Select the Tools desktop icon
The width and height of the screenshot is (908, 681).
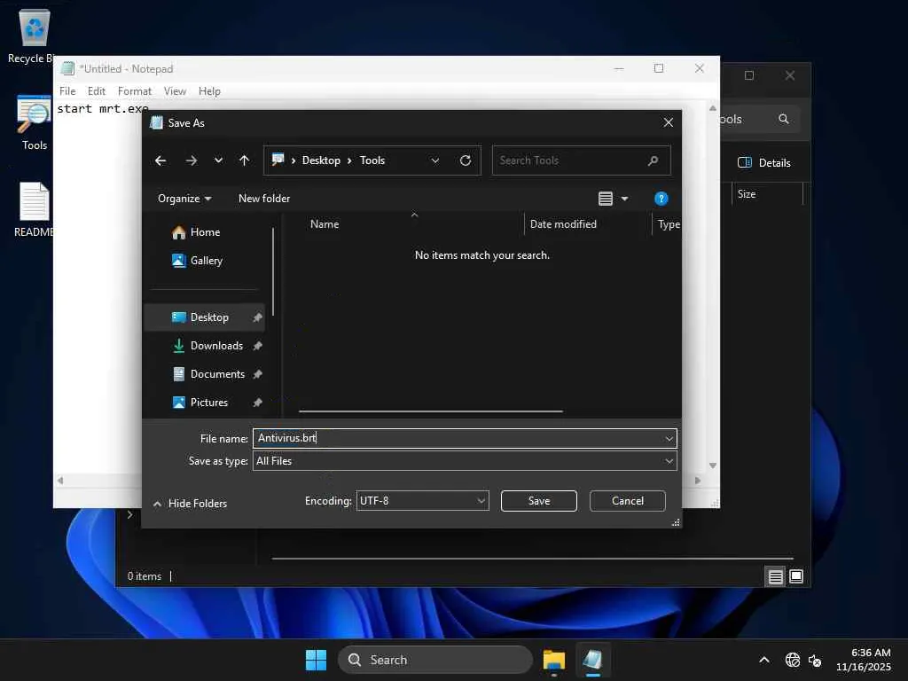click(35, 122)
